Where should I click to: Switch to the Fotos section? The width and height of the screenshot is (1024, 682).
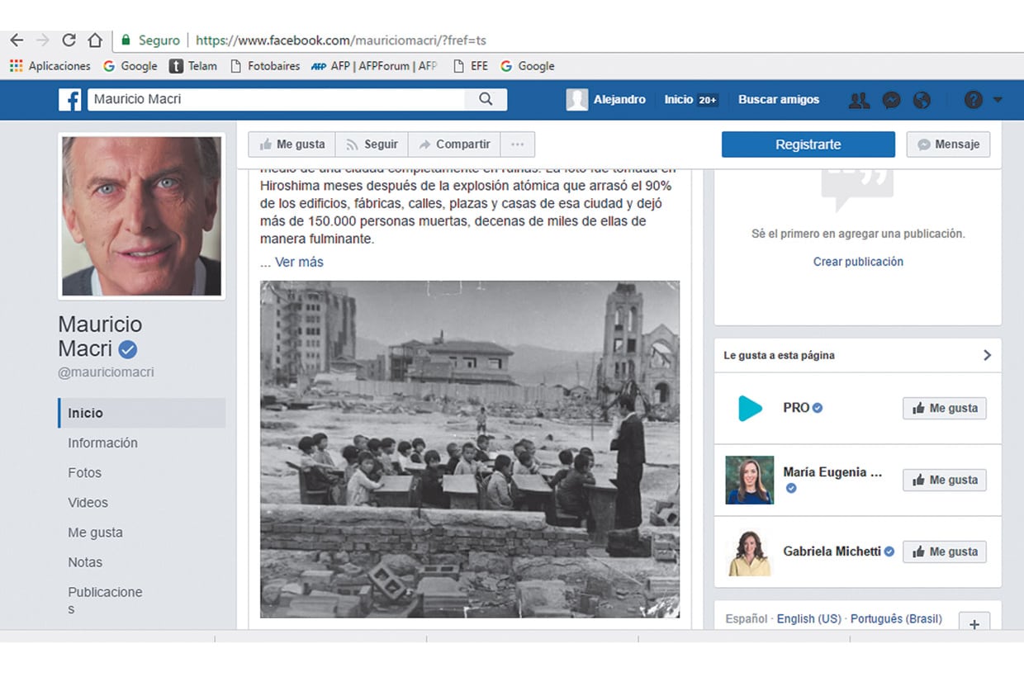[x=85, y=472]
